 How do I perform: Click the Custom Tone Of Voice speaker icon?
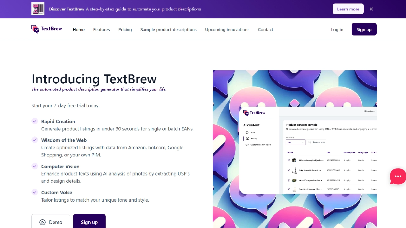247,145
